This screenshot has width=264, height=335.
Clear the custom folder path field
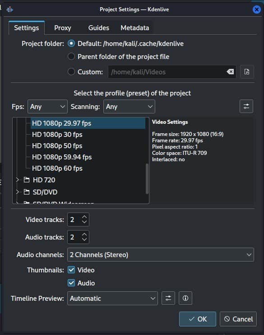[230, 72]
